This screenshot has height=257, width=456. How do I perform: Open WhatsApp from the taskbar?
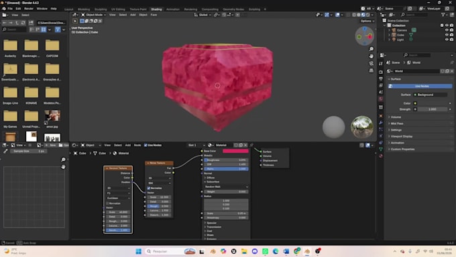click(x=265, y=251)
